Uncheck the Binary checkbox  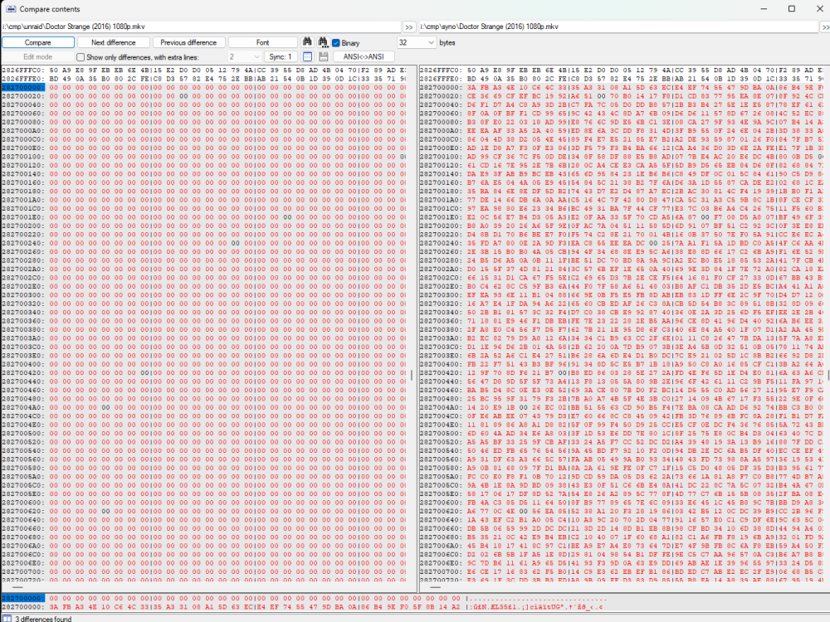[x=336, y=43]
